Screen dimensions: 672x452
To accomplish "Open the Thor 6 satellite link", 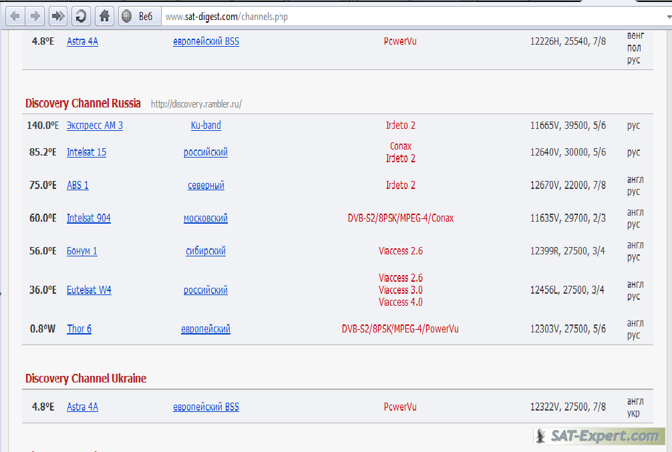I will [x=79, y=329].
